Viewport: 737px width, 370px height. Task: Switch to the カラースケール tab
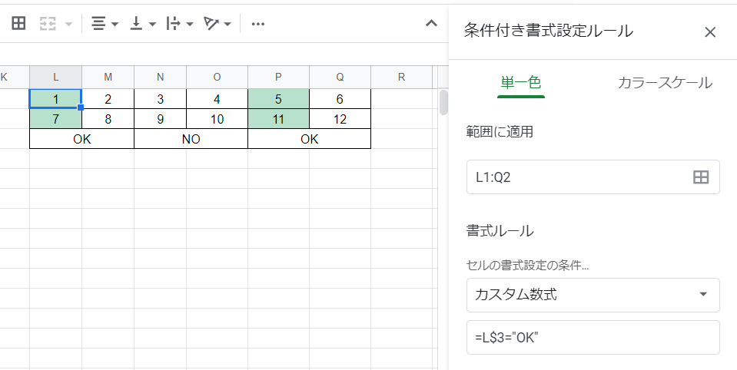click(664, 83)
